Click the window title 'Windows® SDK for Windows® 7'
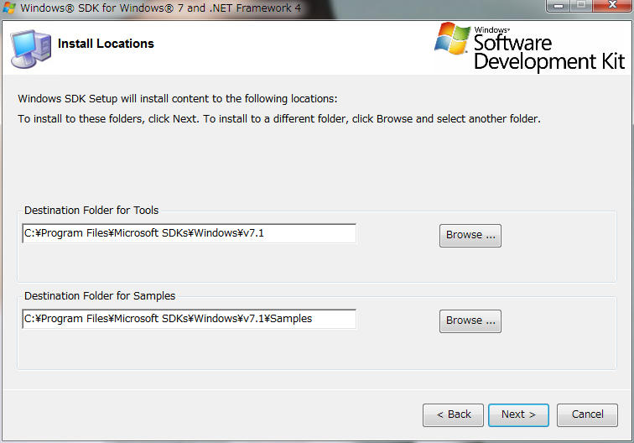The width and height of the screenshot is (634, 443). [x=160, y=8]
